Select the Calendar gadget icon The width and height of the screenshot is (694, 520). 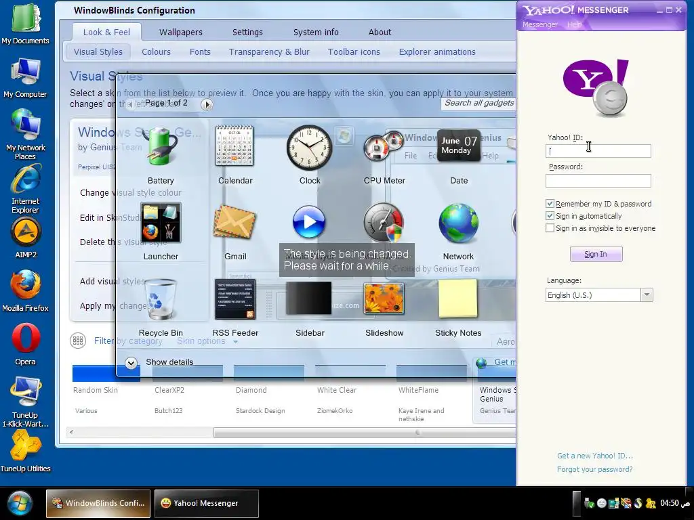pos(234,146)
